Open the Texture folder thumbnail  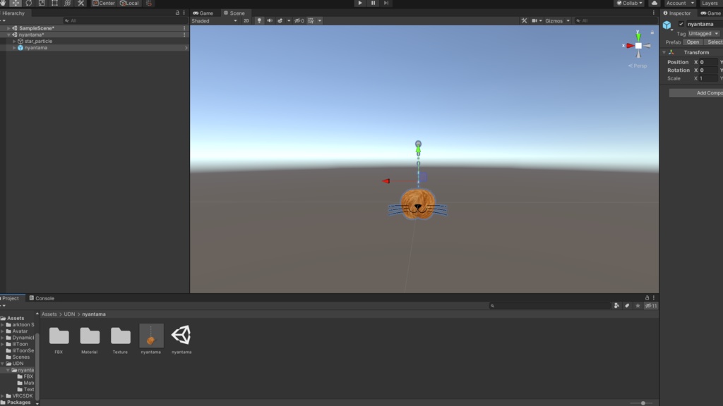click(x=120, y=336)
